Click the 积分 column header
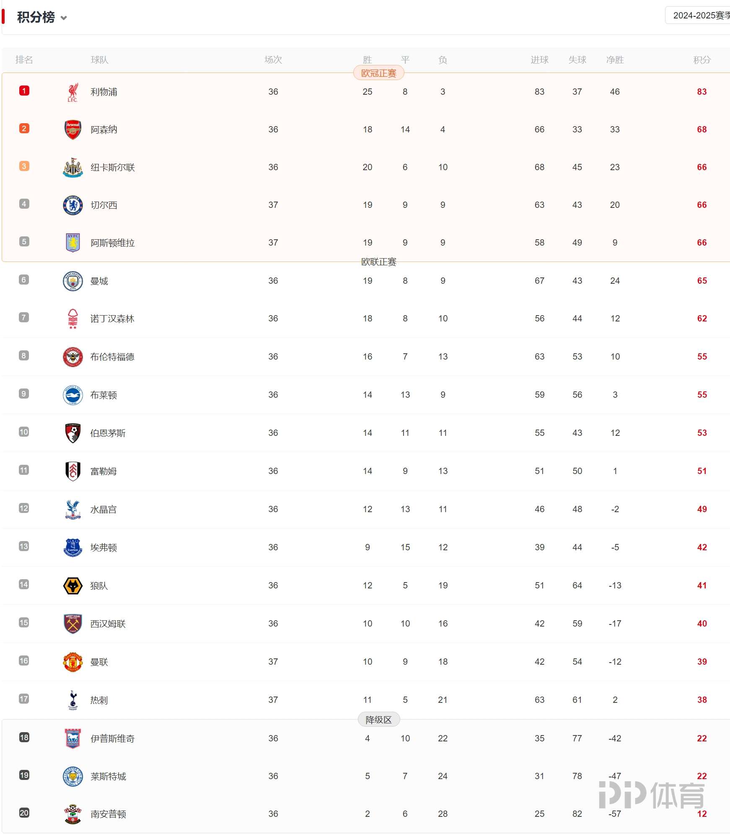 [702, 60]
